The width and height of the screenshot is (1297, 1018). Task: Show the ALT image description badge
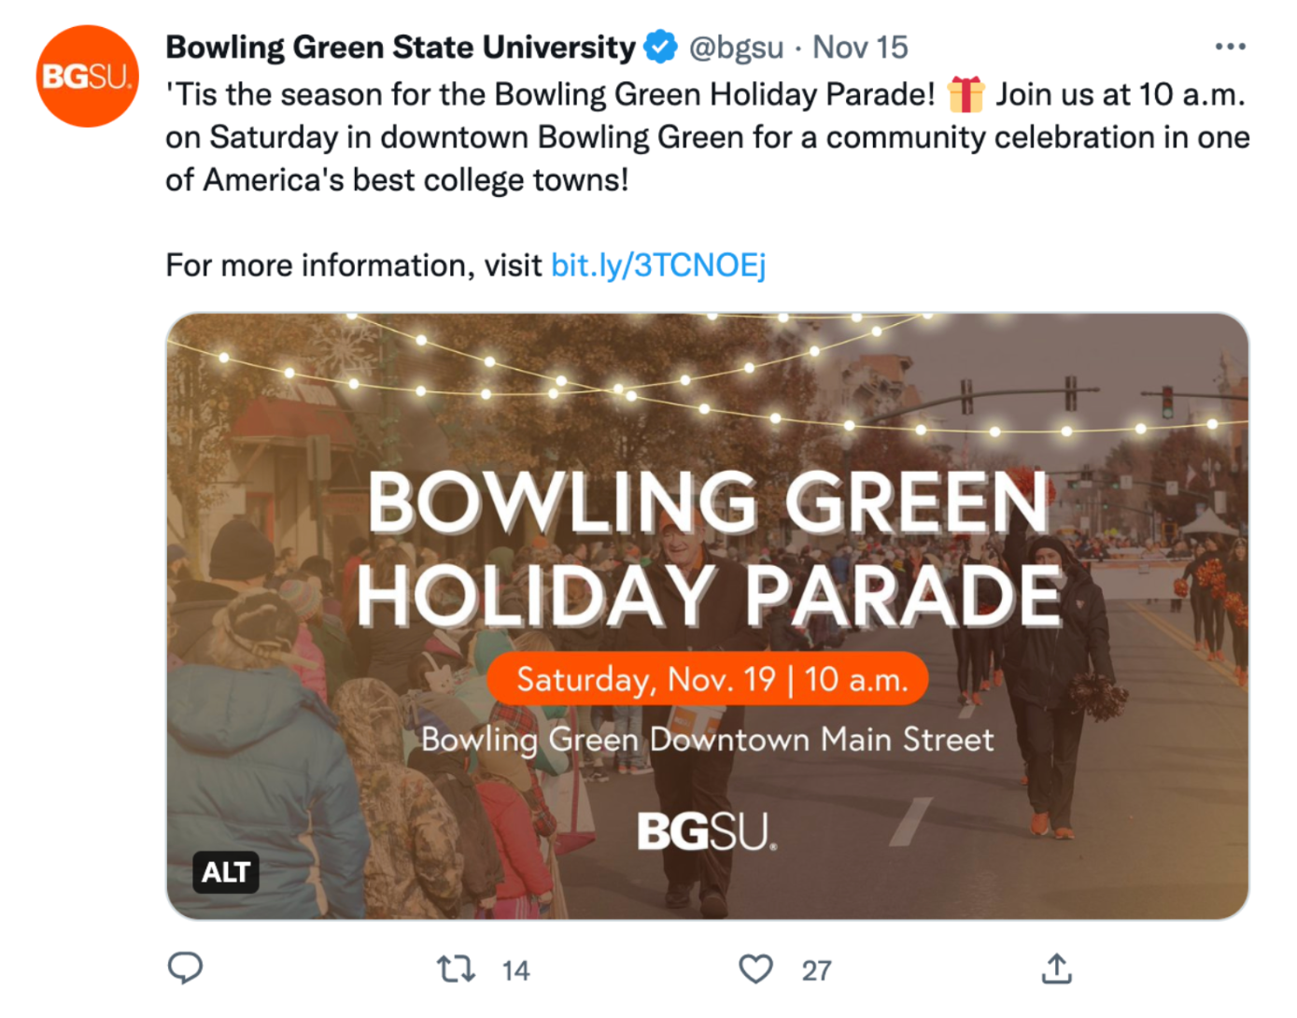coord(226,872)
